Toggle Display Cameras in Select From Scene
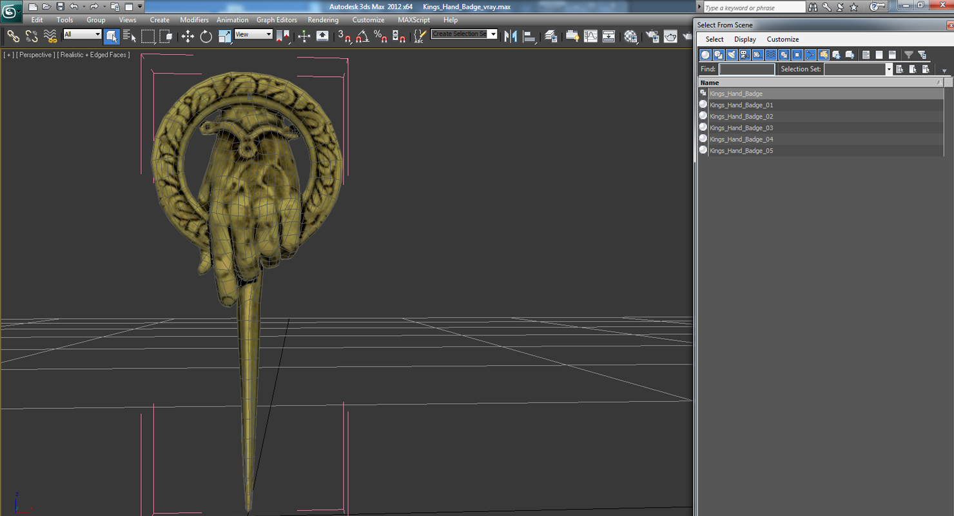 tap(745, 55)
